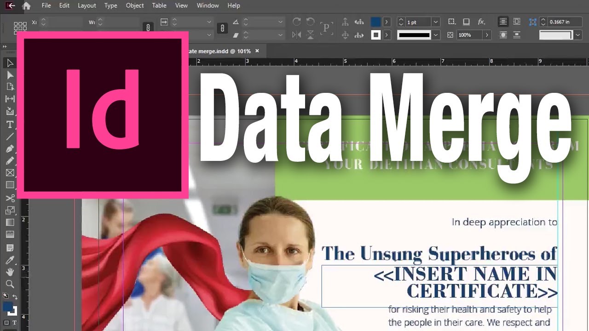
Task: Set reference point in the locator grid
Action: [20, 27]
